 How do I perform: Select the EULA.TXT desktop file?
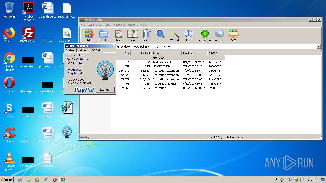click(x=47, y=160)
